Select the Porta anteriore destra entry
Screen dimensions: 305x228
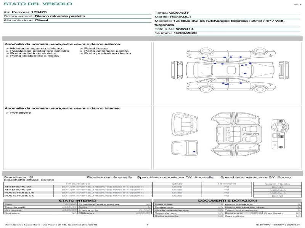click(106, 51)
